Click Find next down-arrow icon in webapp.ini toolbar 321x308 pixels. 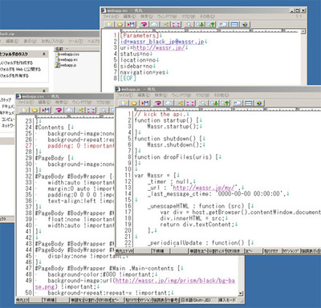click(x=200, y=25)
